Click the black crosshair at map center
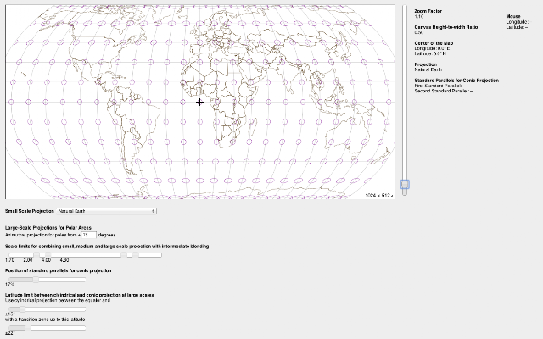The image size is (543, 339). 199,102
